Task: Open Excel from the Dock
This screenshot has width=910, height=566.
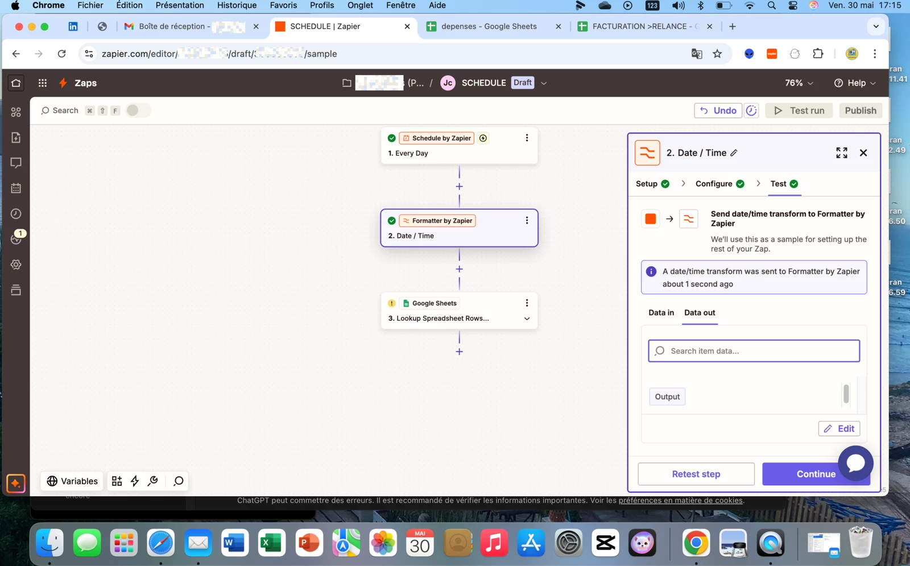Action: [x=271, y=543]
